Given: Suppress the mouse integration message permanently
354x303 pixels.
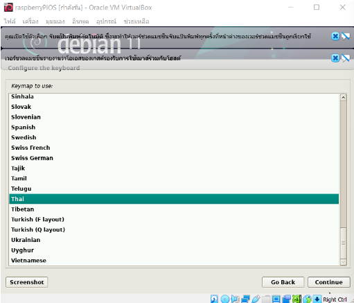Looking at the screenshot, I should [x=346, y=58].
